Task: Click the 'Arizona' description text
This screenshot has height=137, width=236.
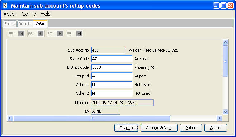Action: [x=141, y=59]
